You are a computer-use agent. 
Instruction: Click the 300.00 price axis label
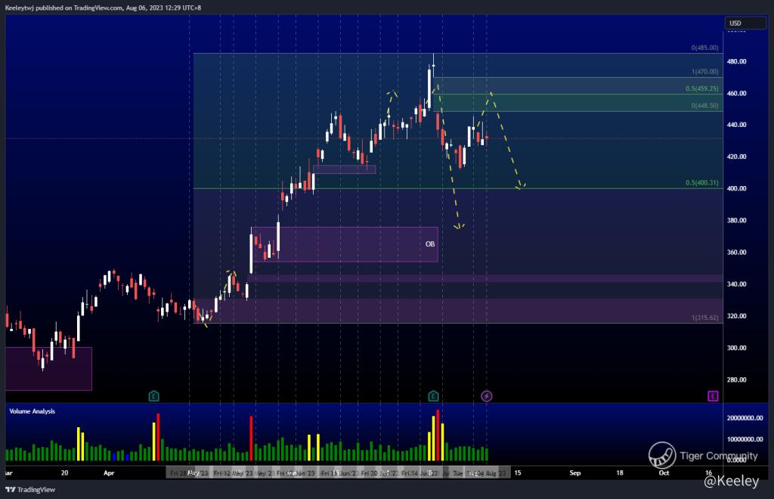736,348
